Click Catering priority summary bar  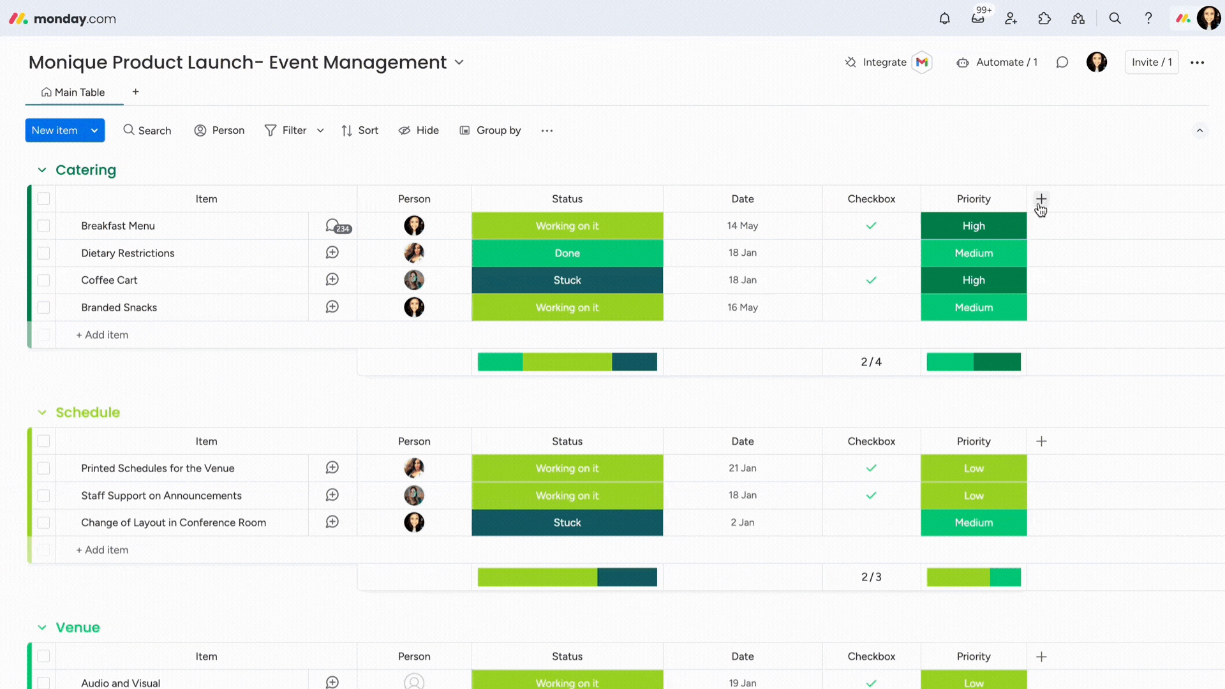click(974, 362)
